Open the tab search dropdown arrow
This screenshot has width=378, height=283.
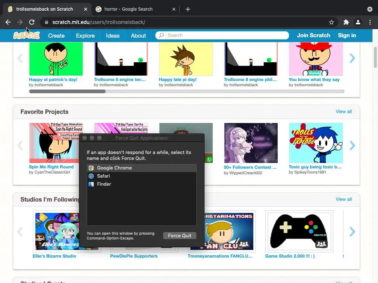370,9
